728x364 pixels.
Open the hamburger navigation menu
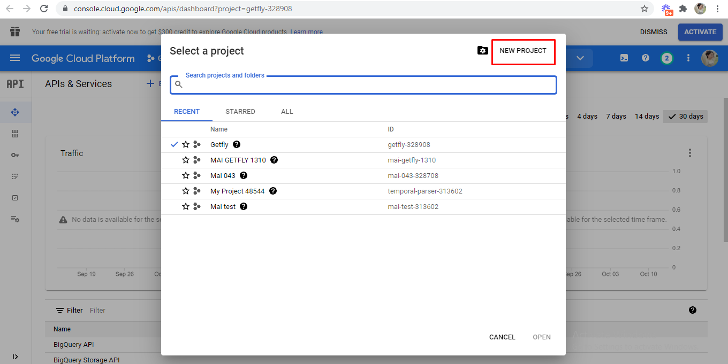15,58
